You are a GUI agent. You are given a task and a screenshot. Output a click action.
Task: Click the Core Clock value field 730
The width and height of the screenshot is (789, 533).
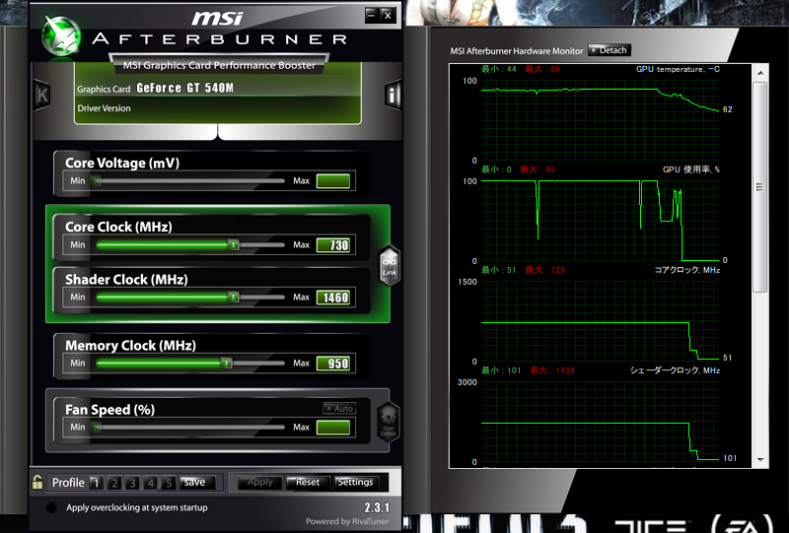[x=333, y=245]
